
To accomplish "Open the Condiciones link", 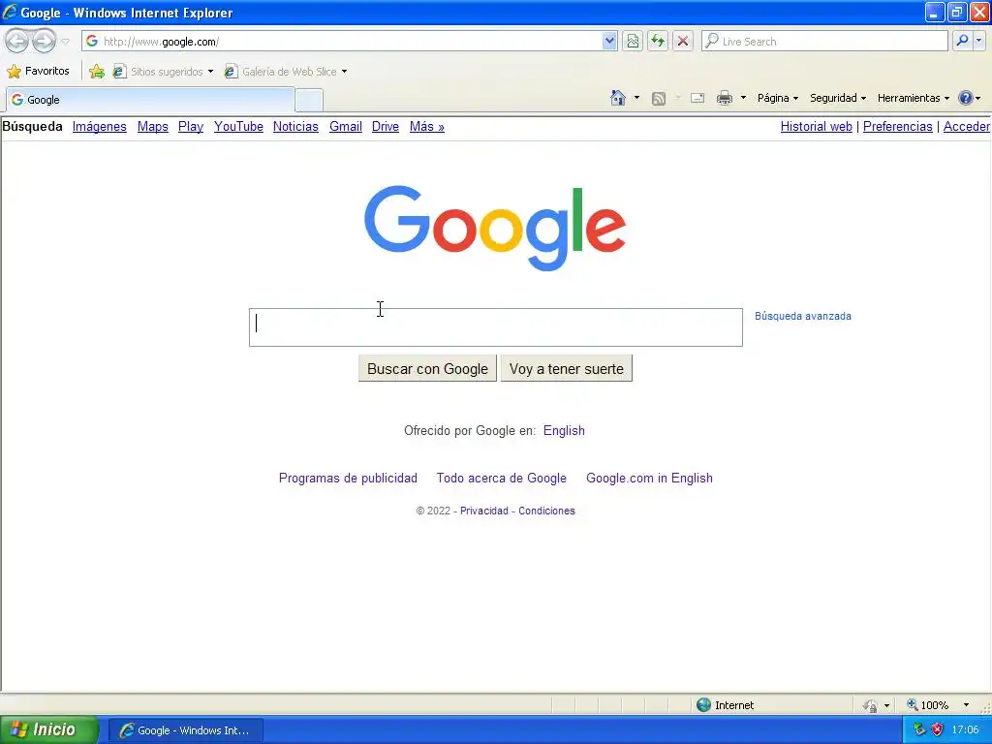I will click(546, 511).
